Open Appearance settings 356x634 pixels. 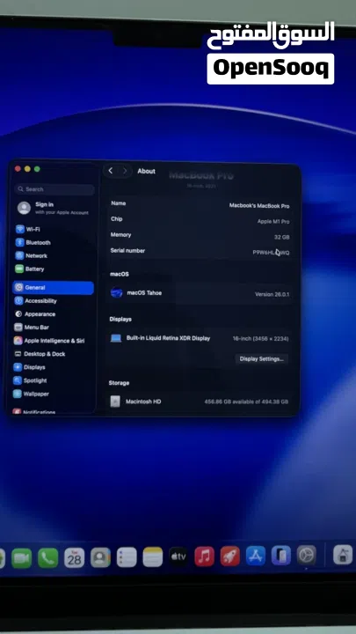pyautogui.click(x=34, y=314)
